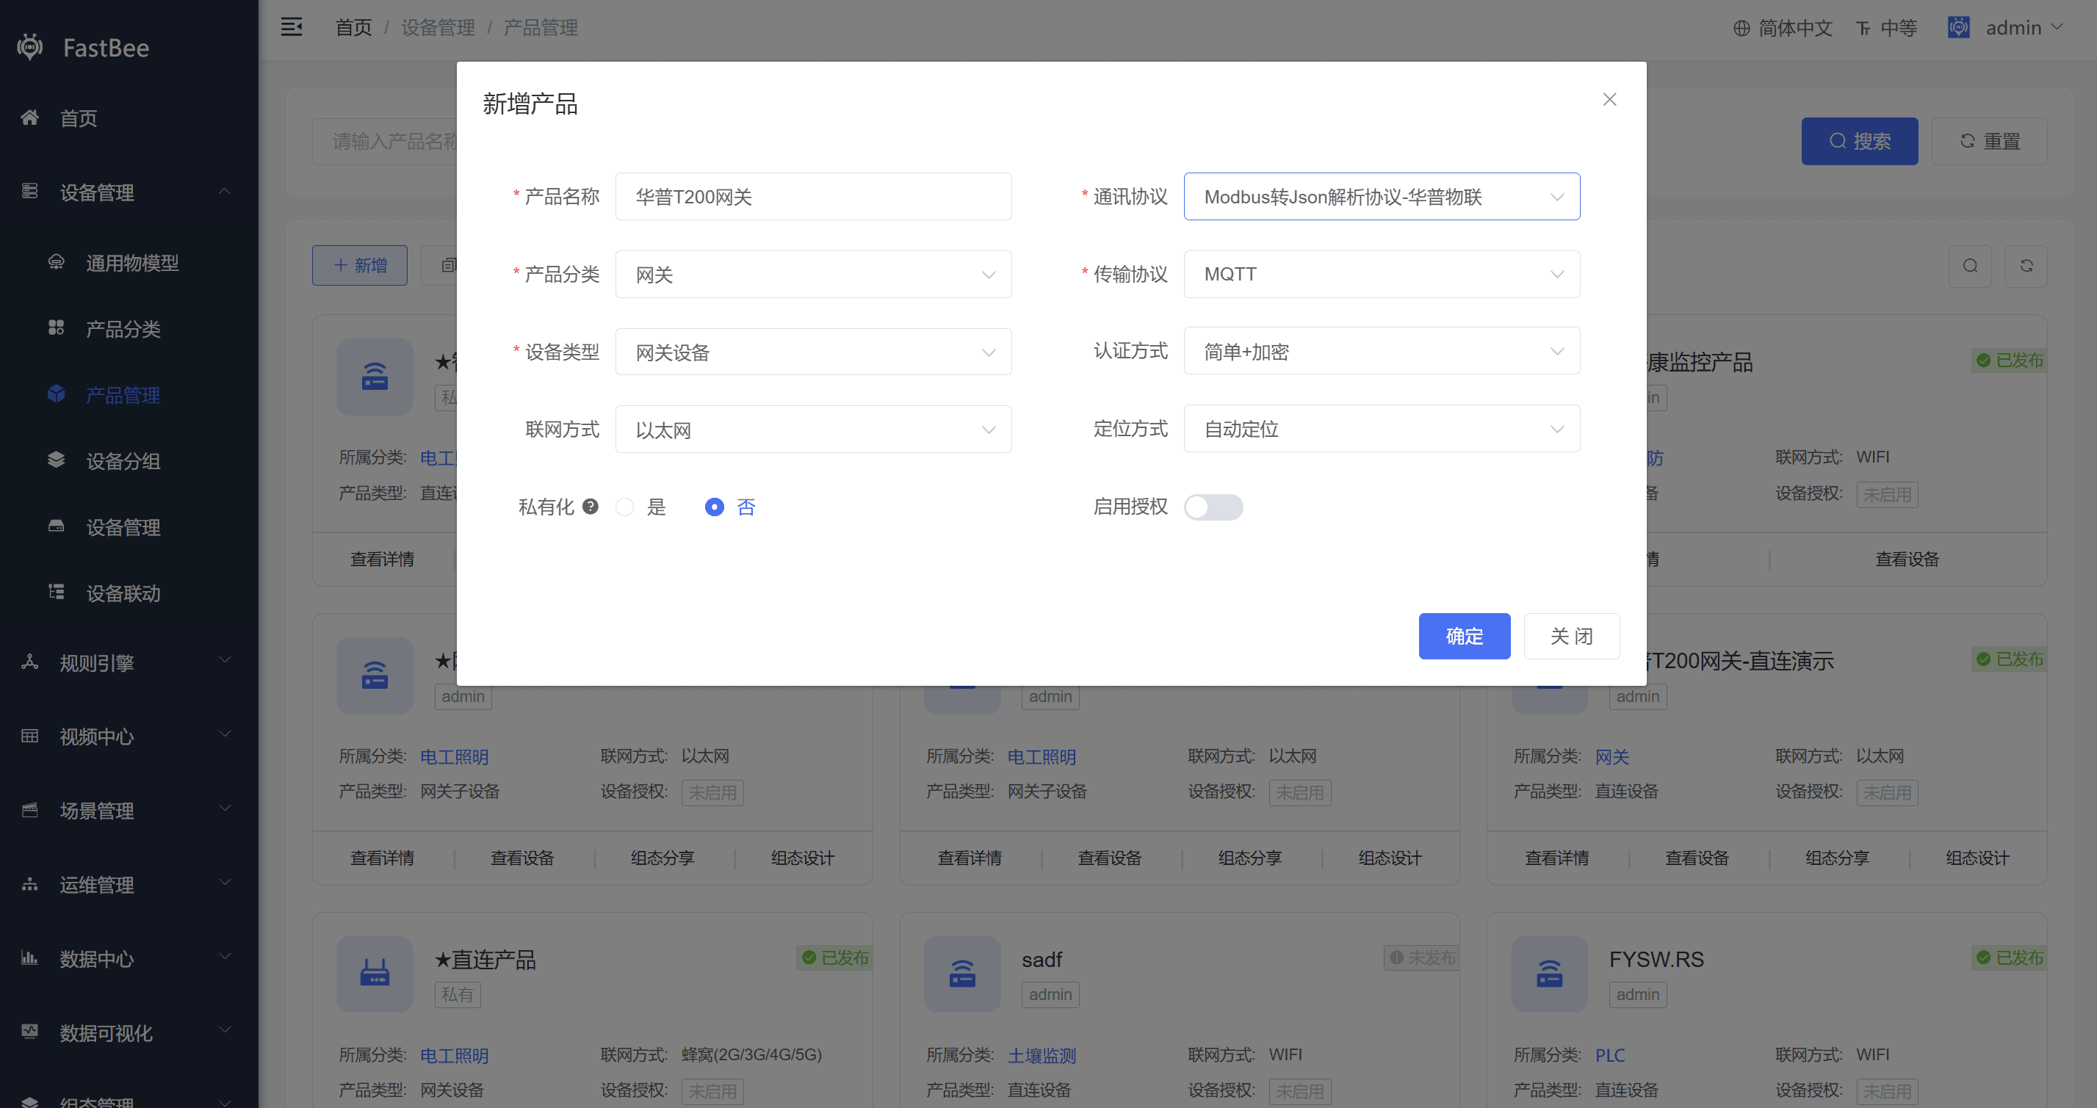The width and height of the screenshot is (2097, 1108).
Task: Click the 产品名称 input field
Action: click(813, 196)
